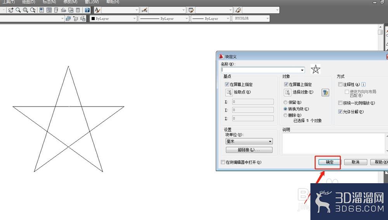
Task: Check 在块编辑器中打开 option
Action: pyautogui.click(x=223, y=162)
